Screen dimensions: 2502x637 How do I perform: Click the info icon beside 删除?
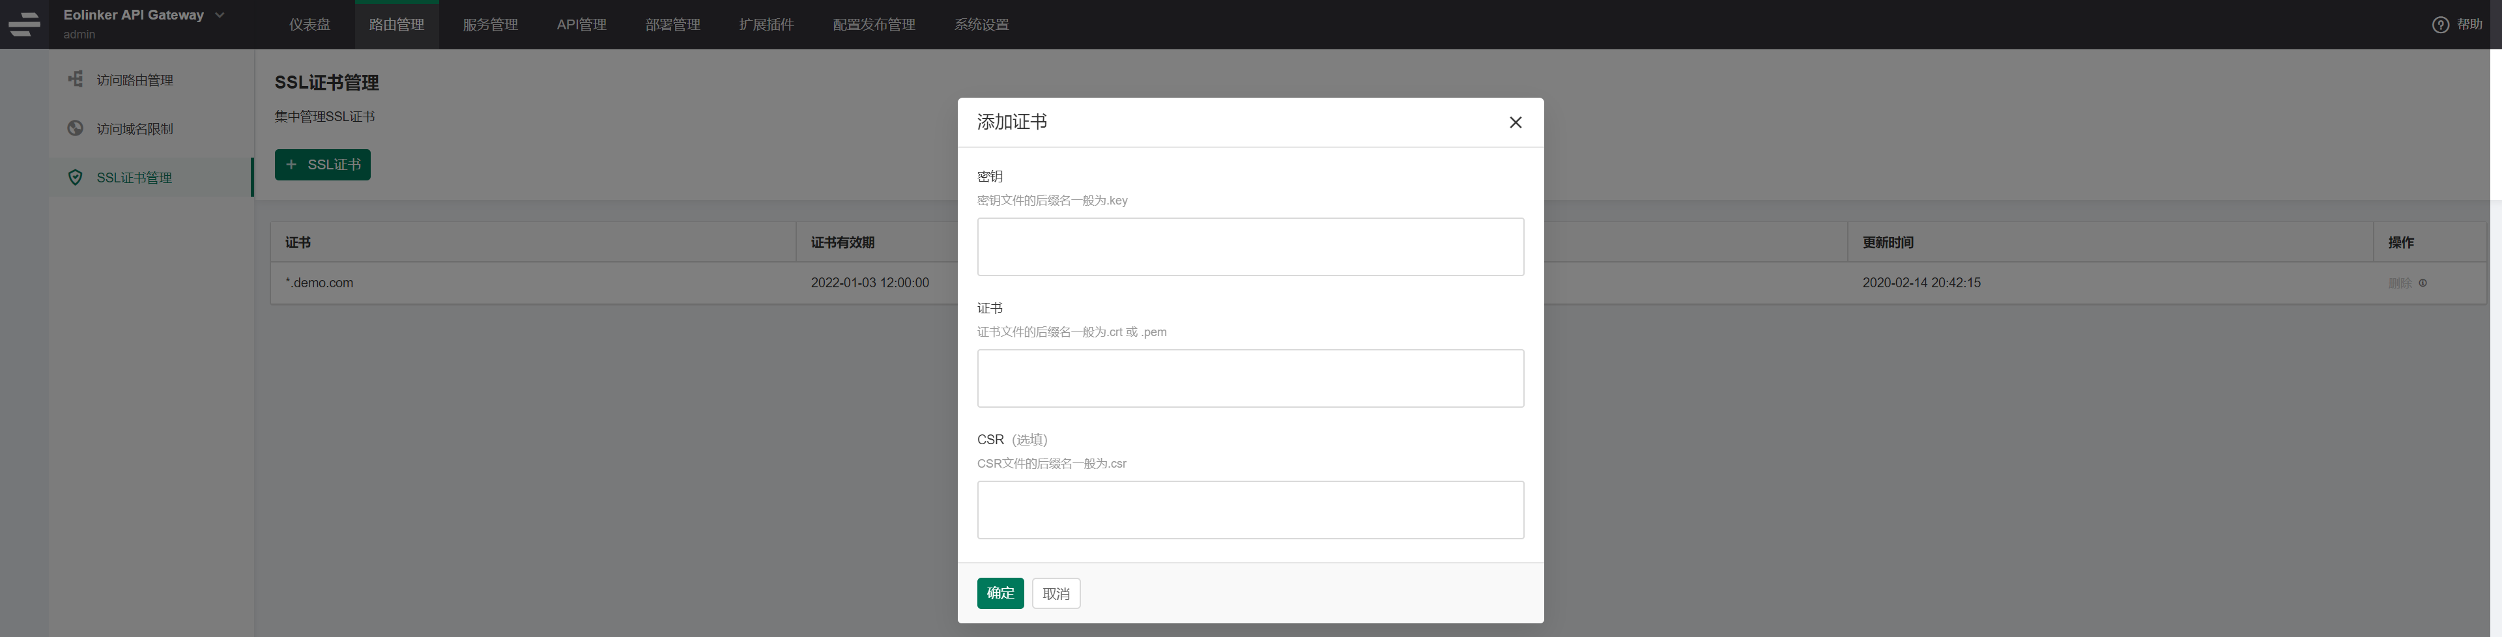pyautogui.click(x=2423, y=283)
